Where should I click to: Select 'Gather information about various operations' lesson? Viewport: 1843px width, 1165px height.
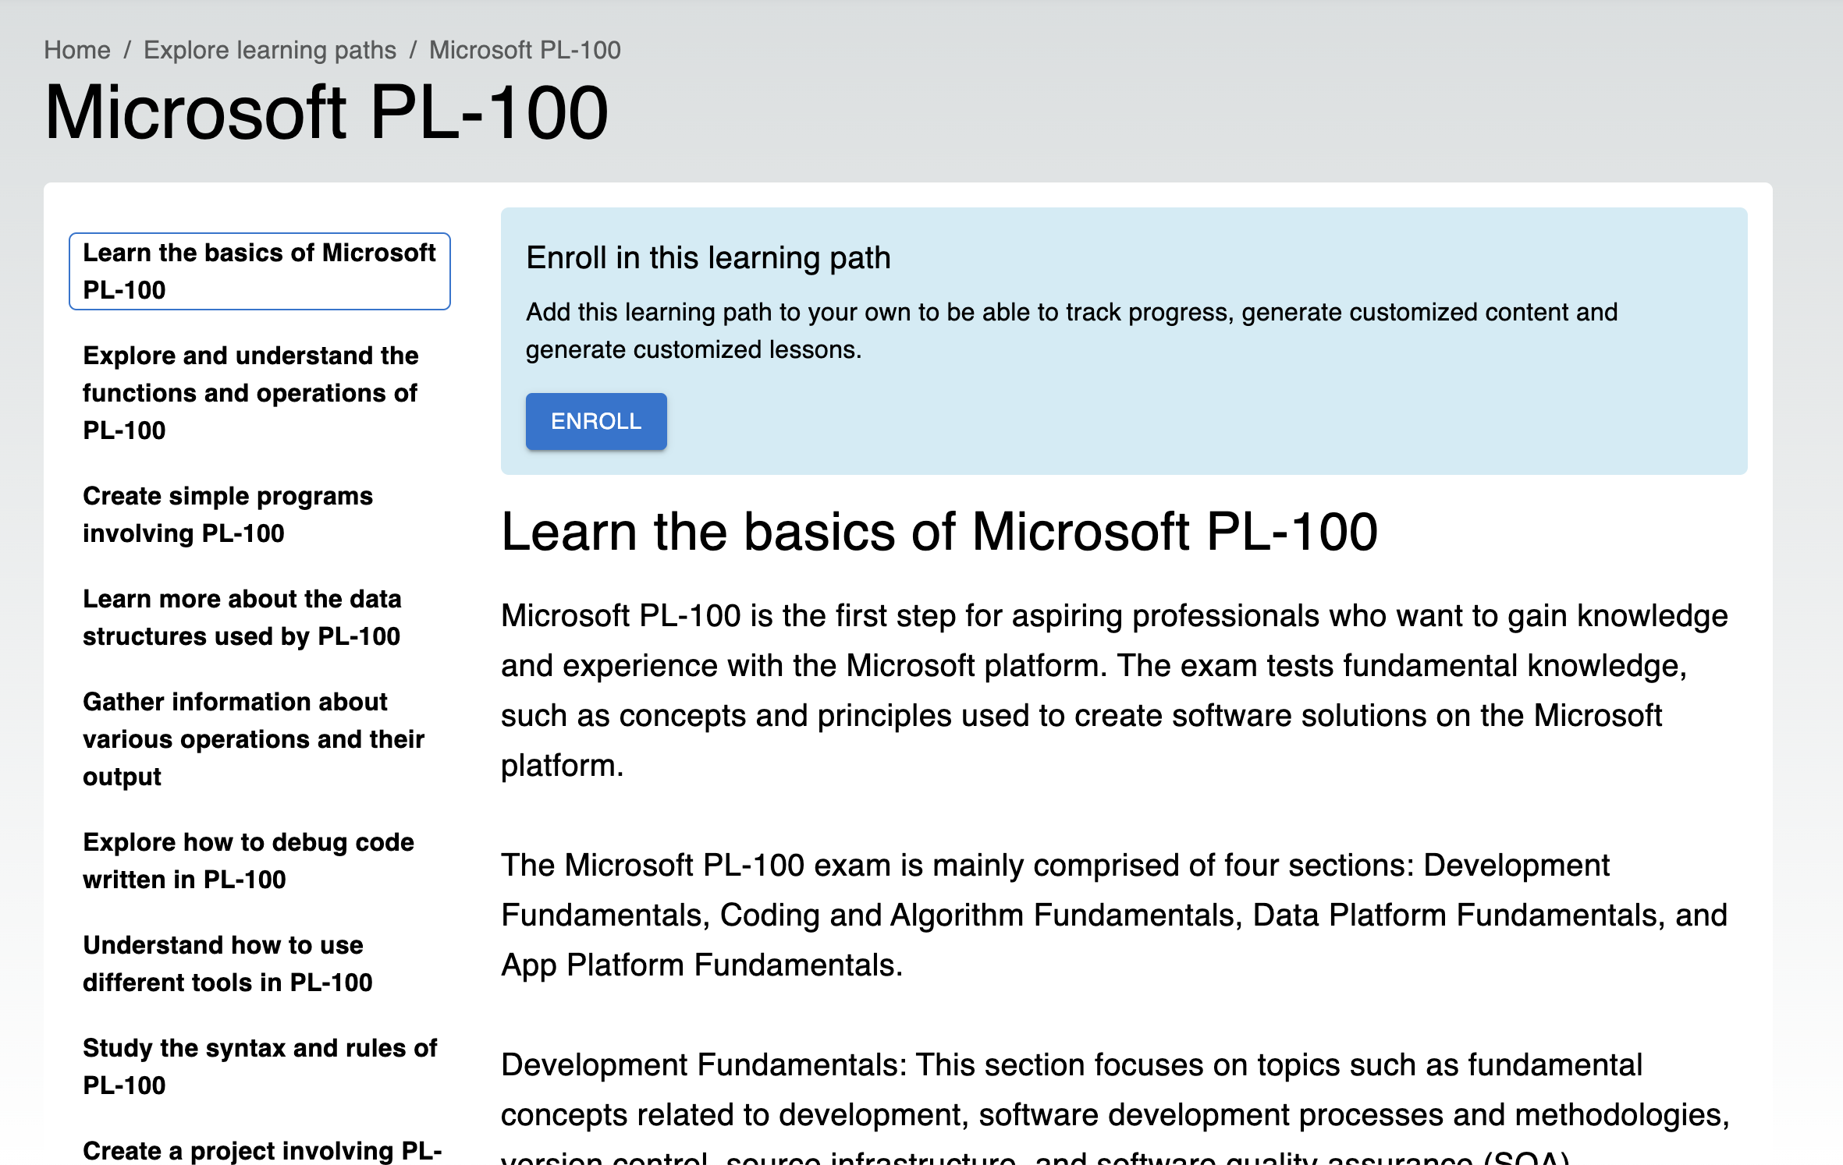click(x=253, y=738)
